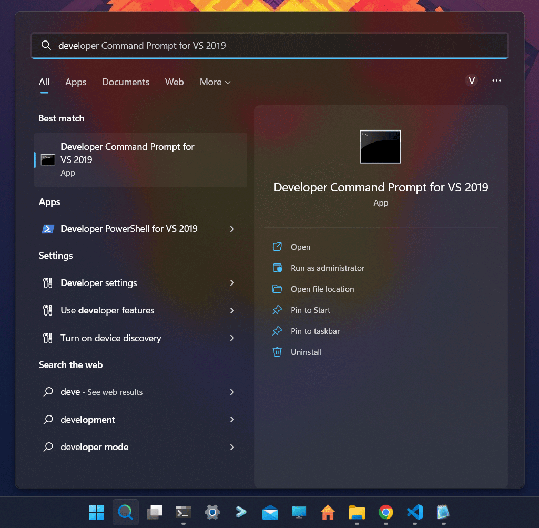Image resolution: width=539 pixels, height=528 pixels.
Task: Click the 'developer mode' search magnifier icon
Action: [x=48, y=447]
